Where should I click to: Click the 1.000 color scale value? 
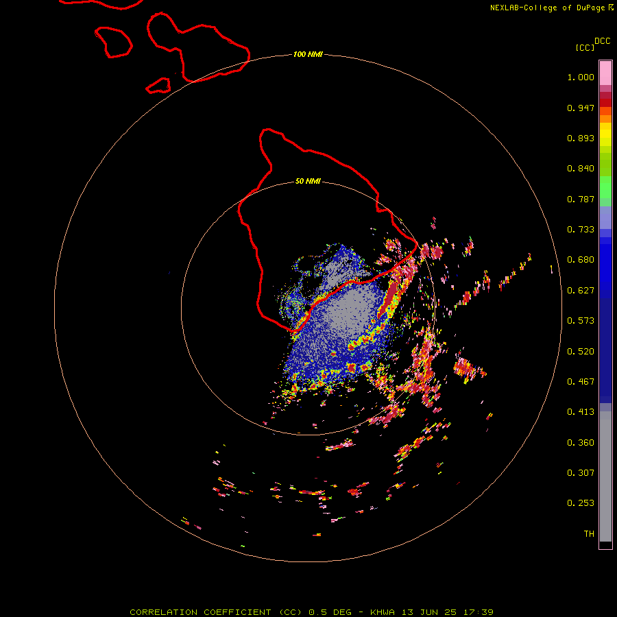[581, 77]
